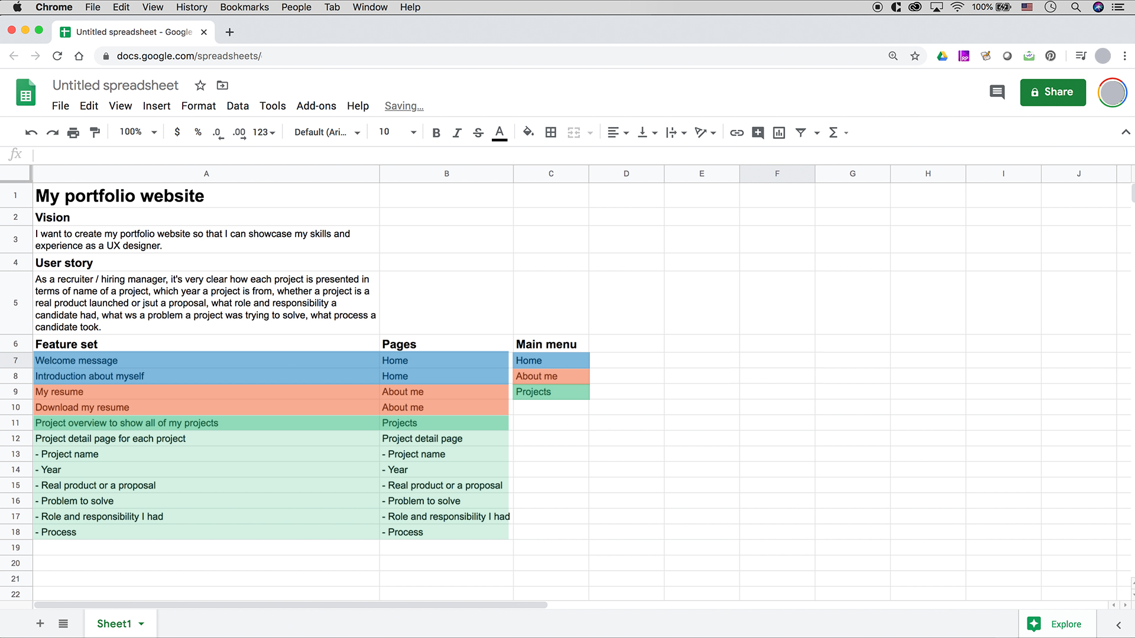Click the print icon in toolbar
The image size is (1135, 638).
click(73, 132)
